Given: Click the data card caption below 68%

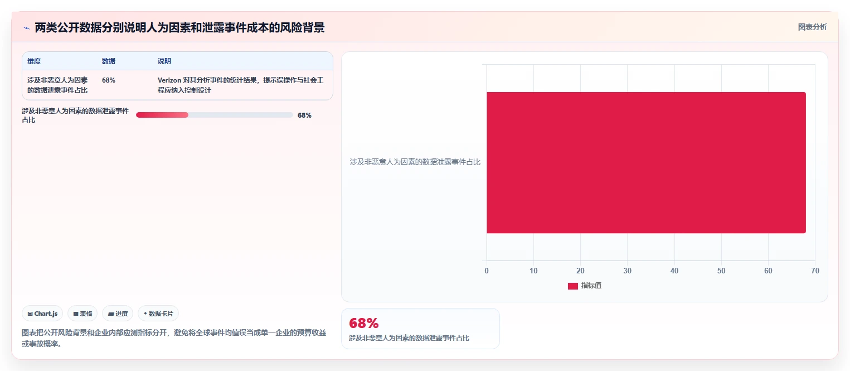Looking at the screenshot, I should click(x=409, y=338).
